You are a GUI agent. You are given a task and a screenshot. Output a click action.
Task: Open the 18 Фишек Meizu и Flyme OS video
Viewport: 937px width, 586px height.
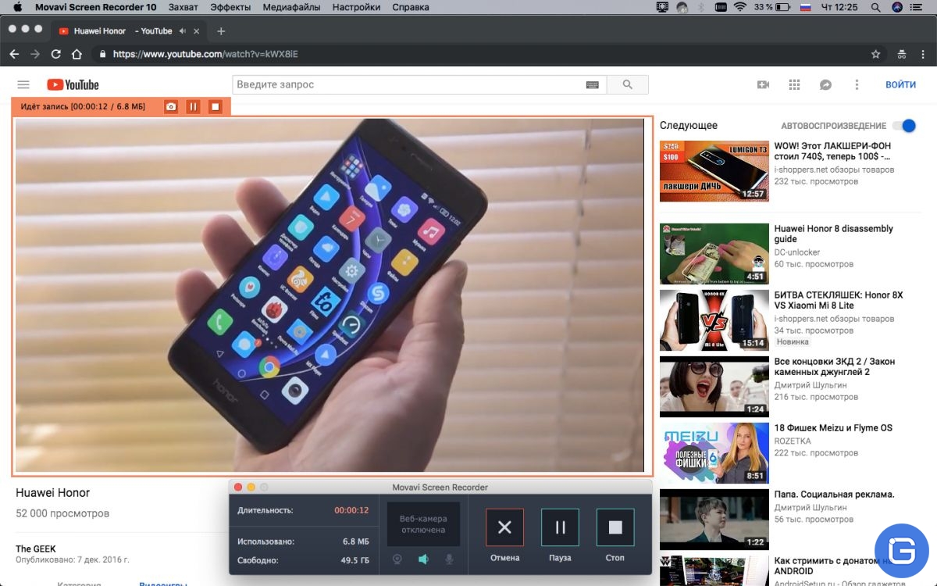(833, 428)
